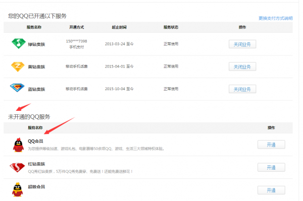Image resolution: width=303 pixels, height=201 pixels.
Task: Click the date 2015-04-01 至今
Action: click(119, 66)
